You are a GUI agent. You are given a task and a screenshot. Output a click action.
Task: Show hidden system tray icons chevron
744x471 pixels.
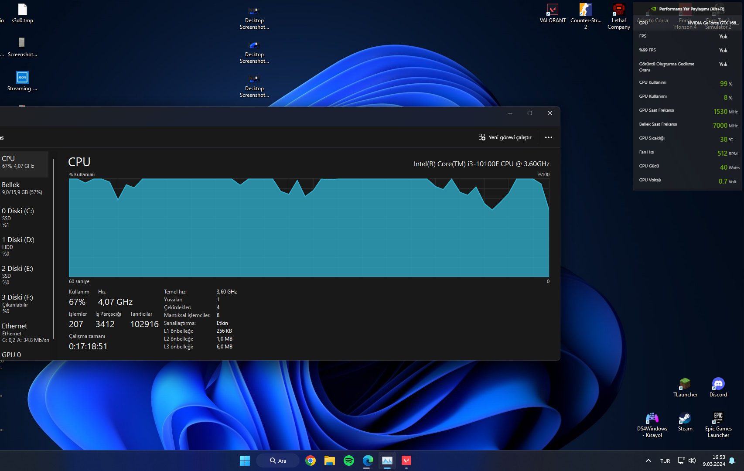[x=648, y=461]
